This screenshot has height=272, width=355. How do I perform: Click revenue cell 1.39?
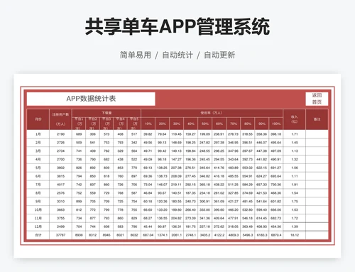coord(294,227)
